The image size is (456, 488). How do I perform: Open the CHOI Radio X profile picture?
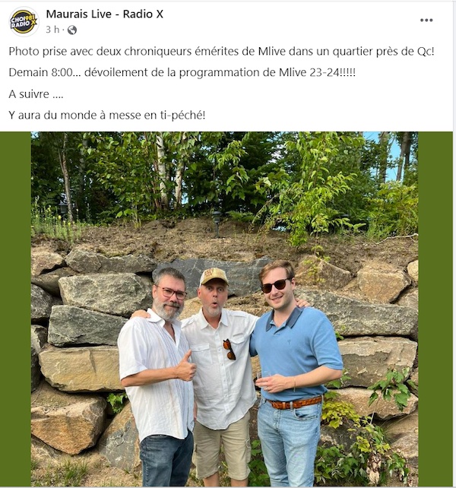point(24,21)
